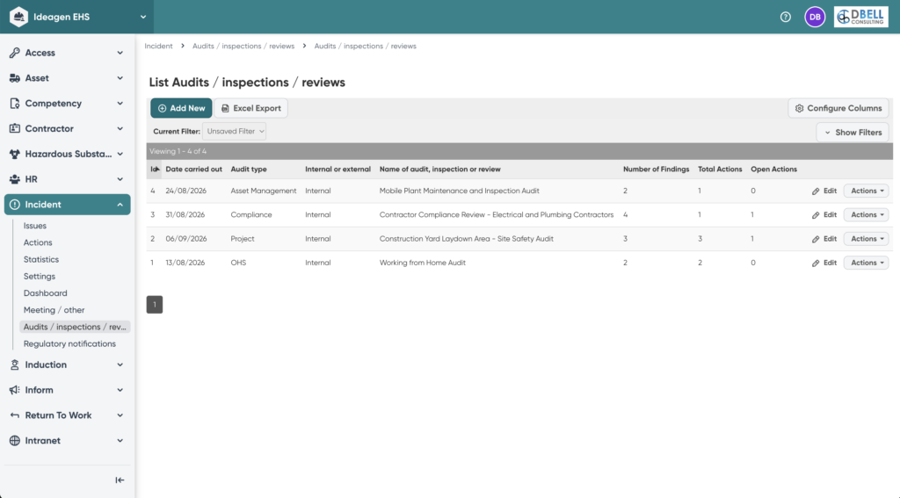Click the DBELL Consulting logo
Viewport: 900px width, 498px height.
[x=861, y=18]
